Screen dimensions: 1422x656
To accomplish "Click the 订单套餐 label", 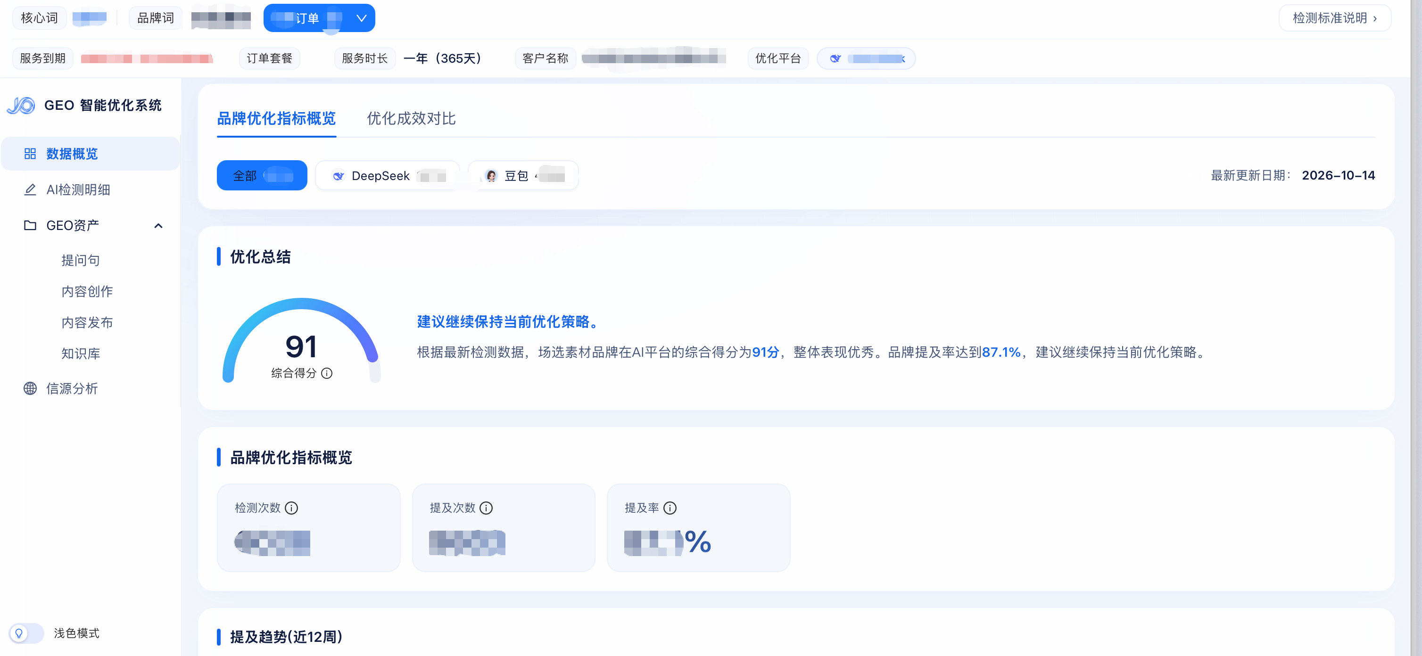I will [269, 58].
